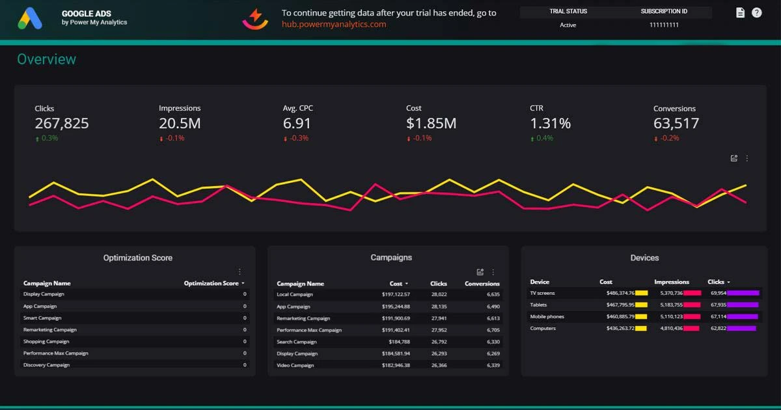The height and width of the screenshot is (410, 781).
Task: Click the chart explore icon above line graph
Action: [x=734, y=158]
